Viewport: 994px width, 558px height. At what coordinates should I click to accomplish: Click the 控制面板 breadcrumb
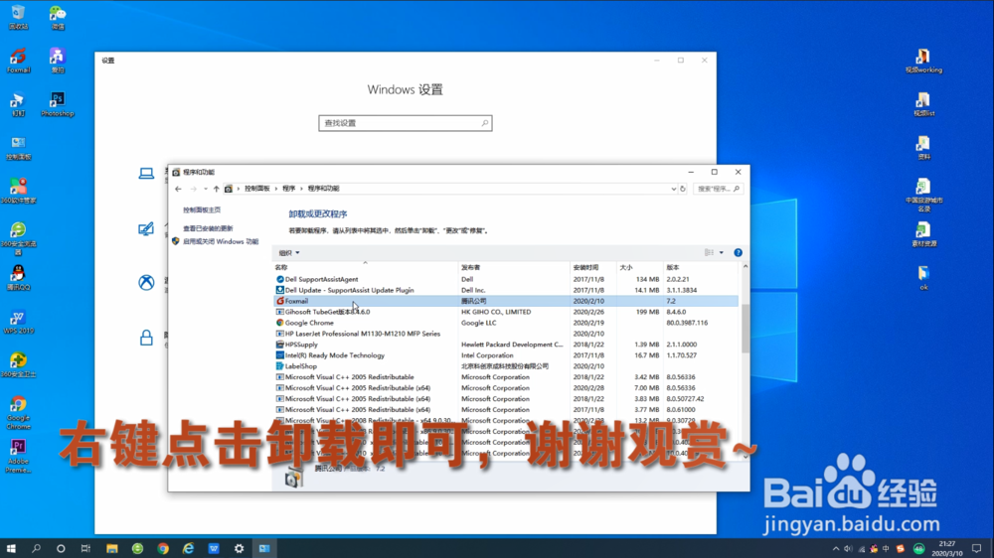pyautogui.click(x=256, y=189)
